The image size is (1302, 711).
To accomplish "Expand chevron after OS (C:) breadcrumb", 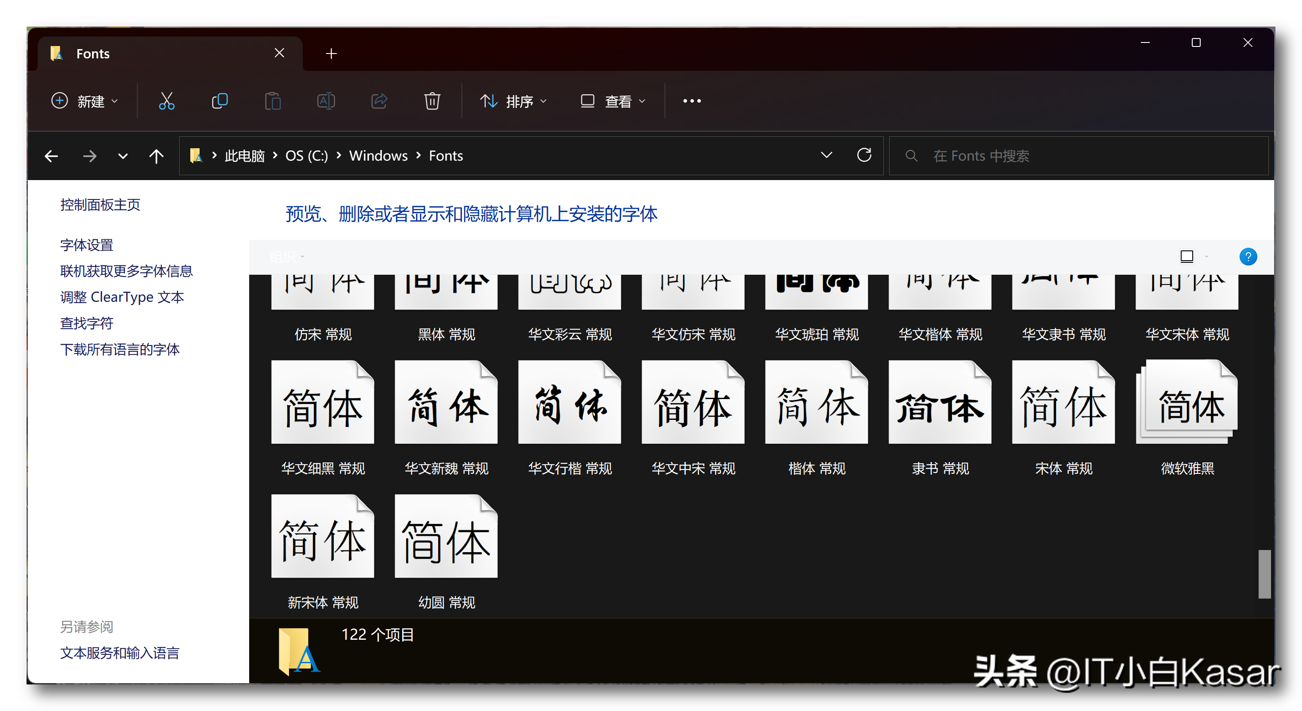I will [x=339, y=155].
